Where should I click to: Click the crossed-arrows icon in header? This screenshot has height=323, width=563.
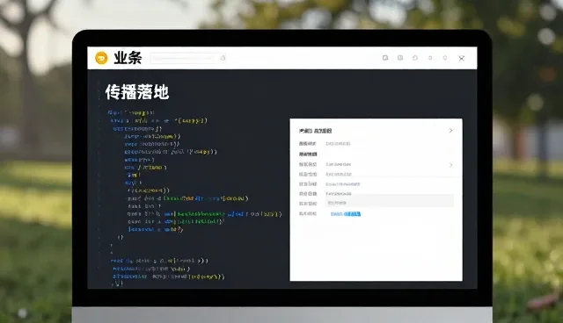461,58
